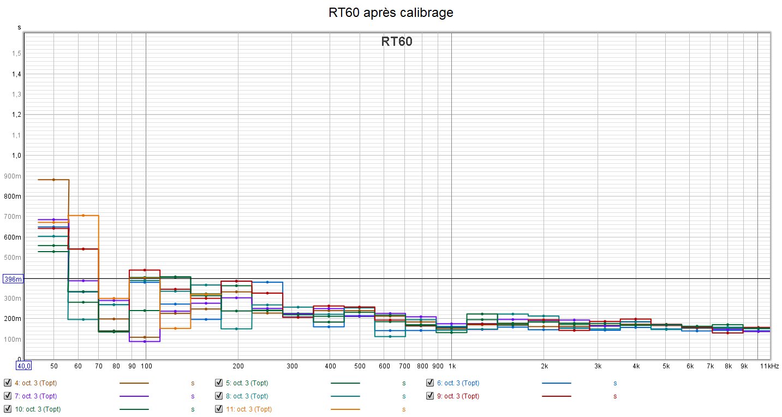Select the purple line swatch of trace 7
The height and width of the screenshot is (417, 782).
134,396
